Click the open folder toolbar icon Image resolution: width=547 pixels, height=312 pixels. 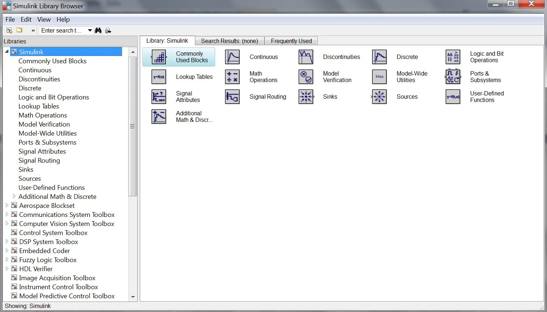pyautogui.click(x=20, y=30)
